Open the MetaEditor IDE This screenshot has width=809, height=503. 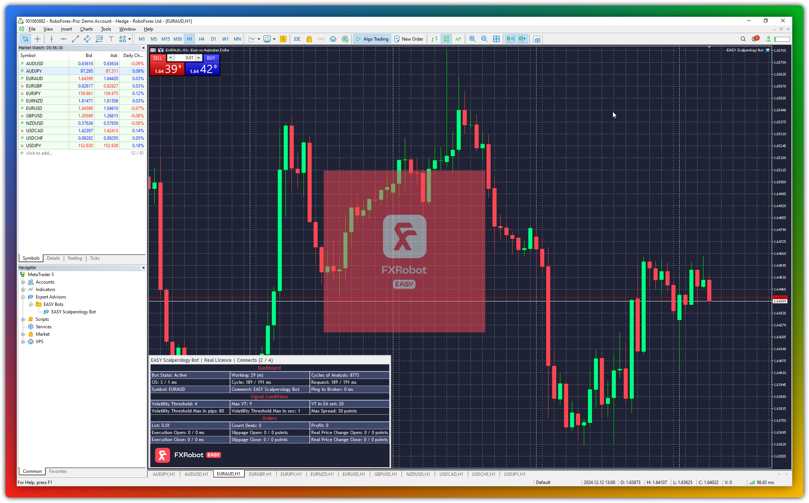point(297,39)
